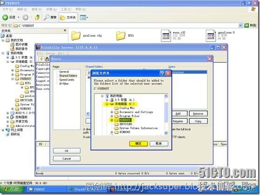Click scroll-down arrow in browse dialog tree

click(166, 133)
